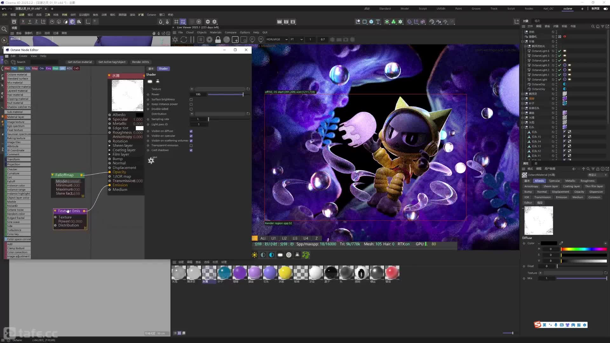Click the film region icon in Live Viewer
The width and height of the screenshot is (610, 343).
(244, 40)
